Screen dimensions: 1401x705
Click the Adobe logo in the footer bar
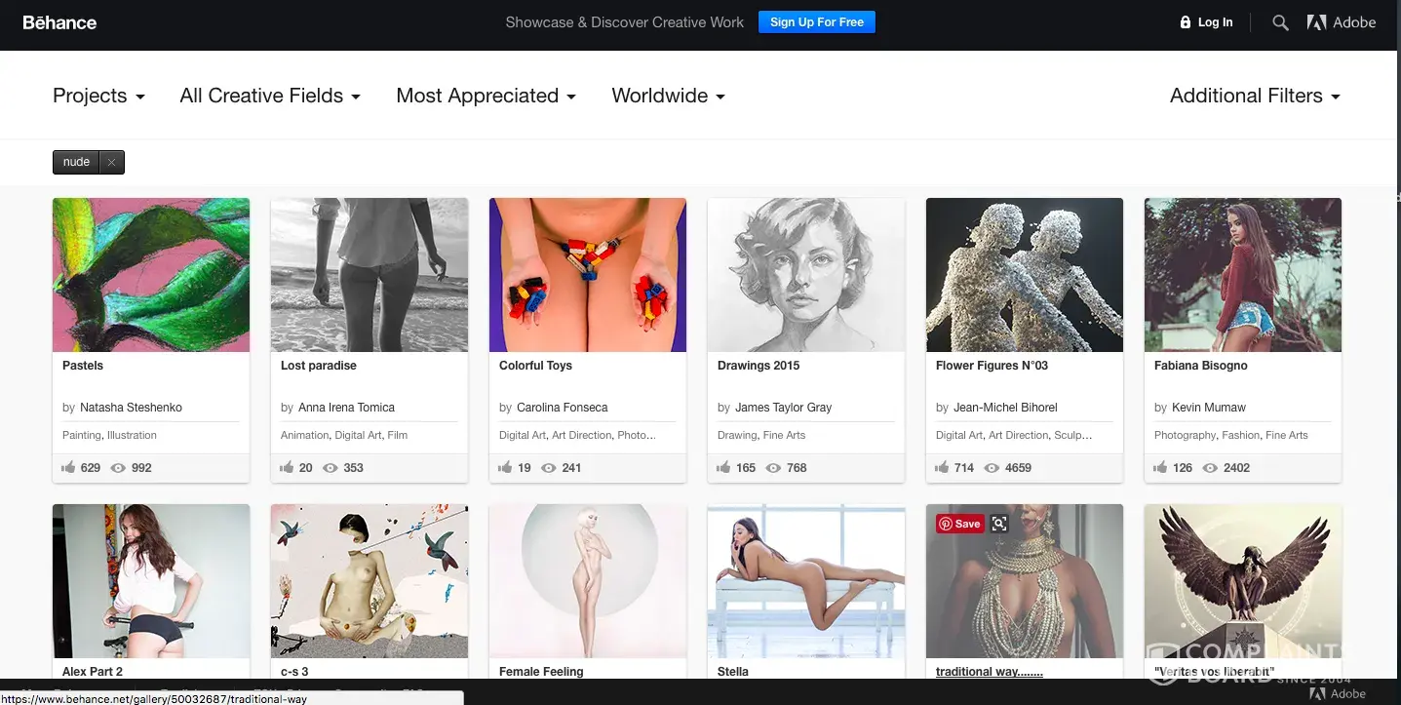tap(1338, 693)
